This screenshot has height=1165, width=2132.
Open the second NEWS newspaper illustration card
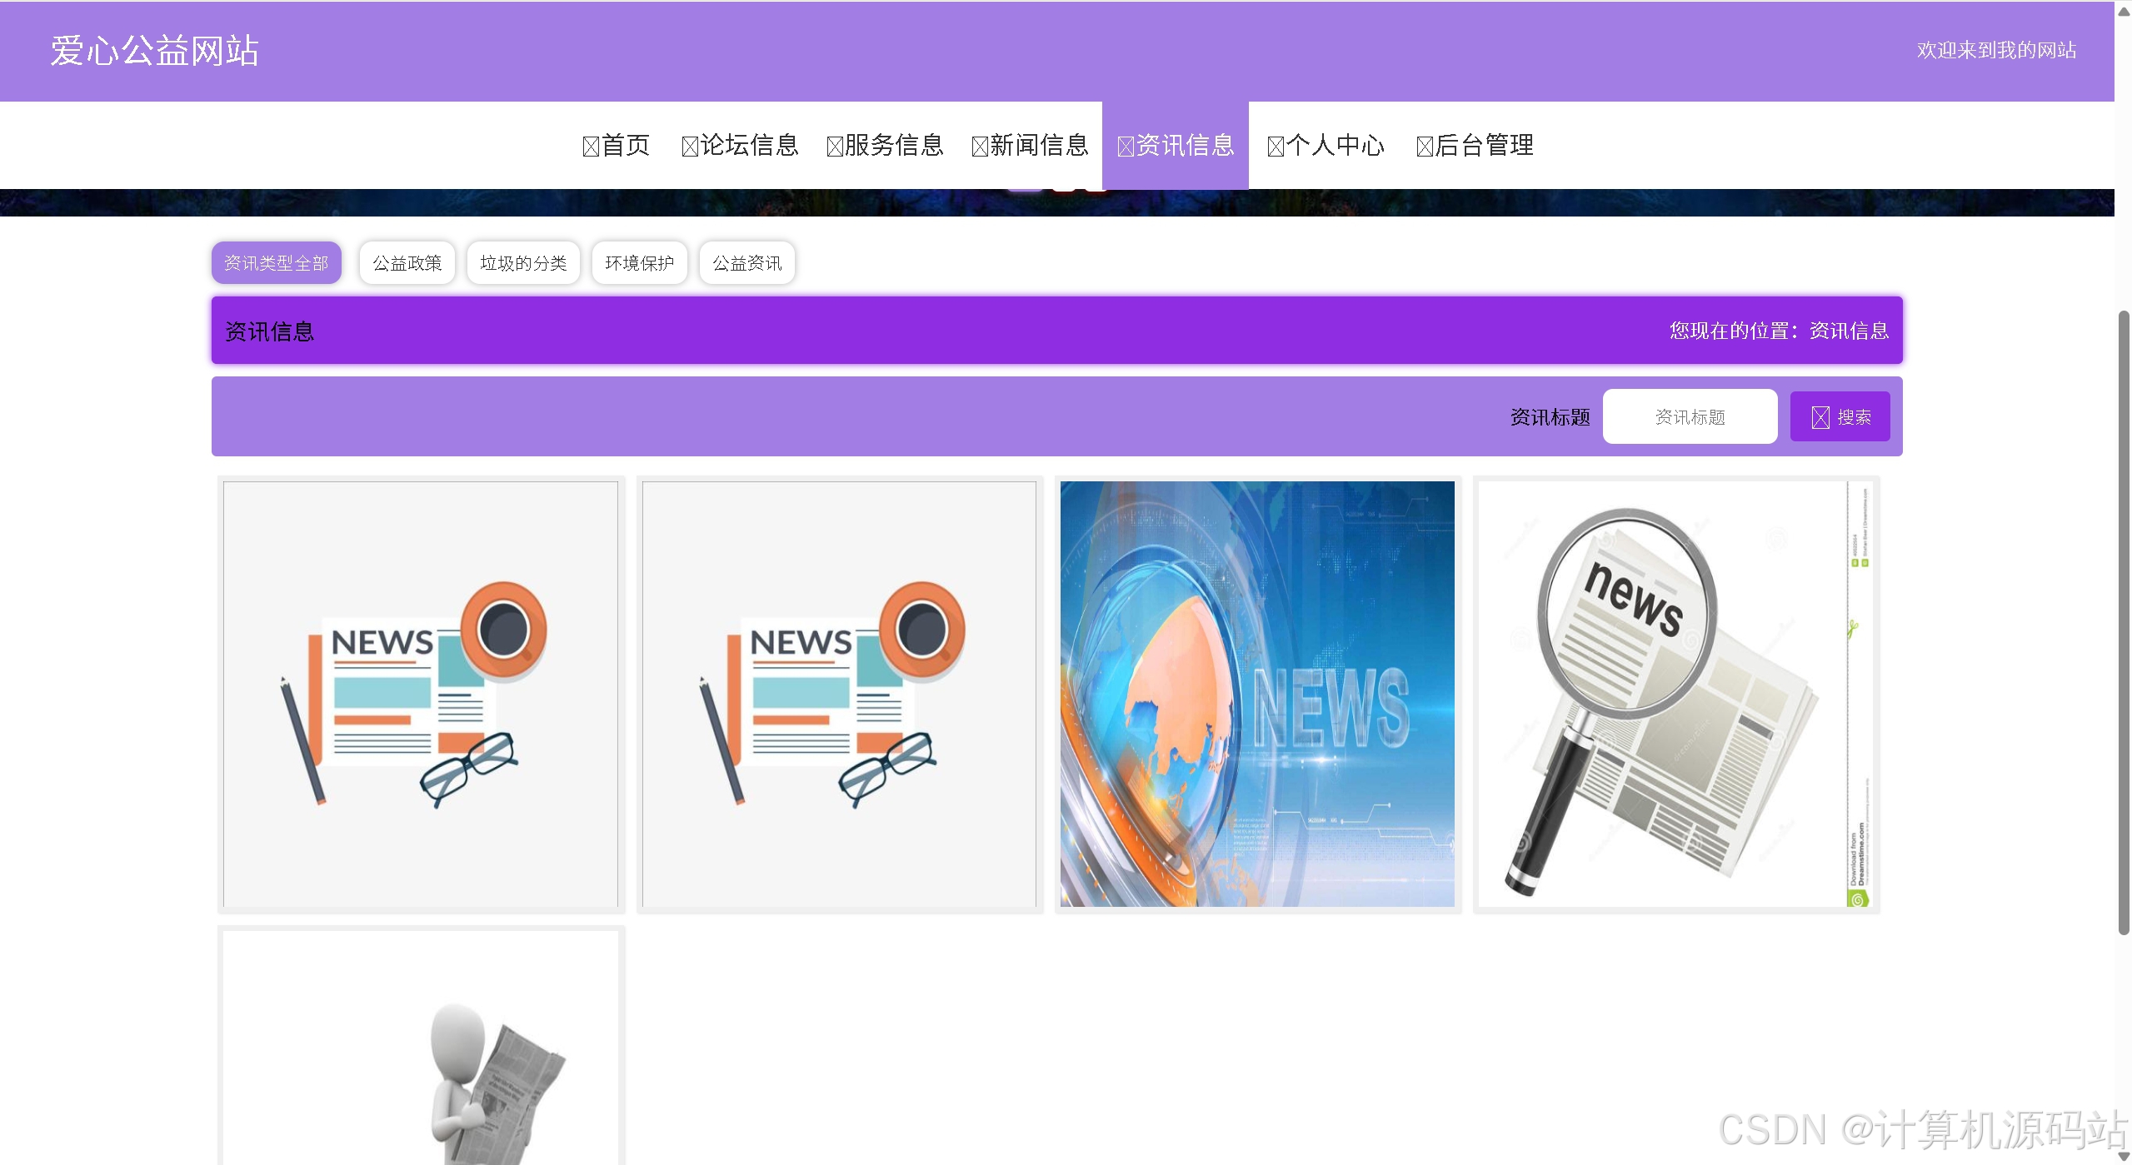click(x=840, y=694)
